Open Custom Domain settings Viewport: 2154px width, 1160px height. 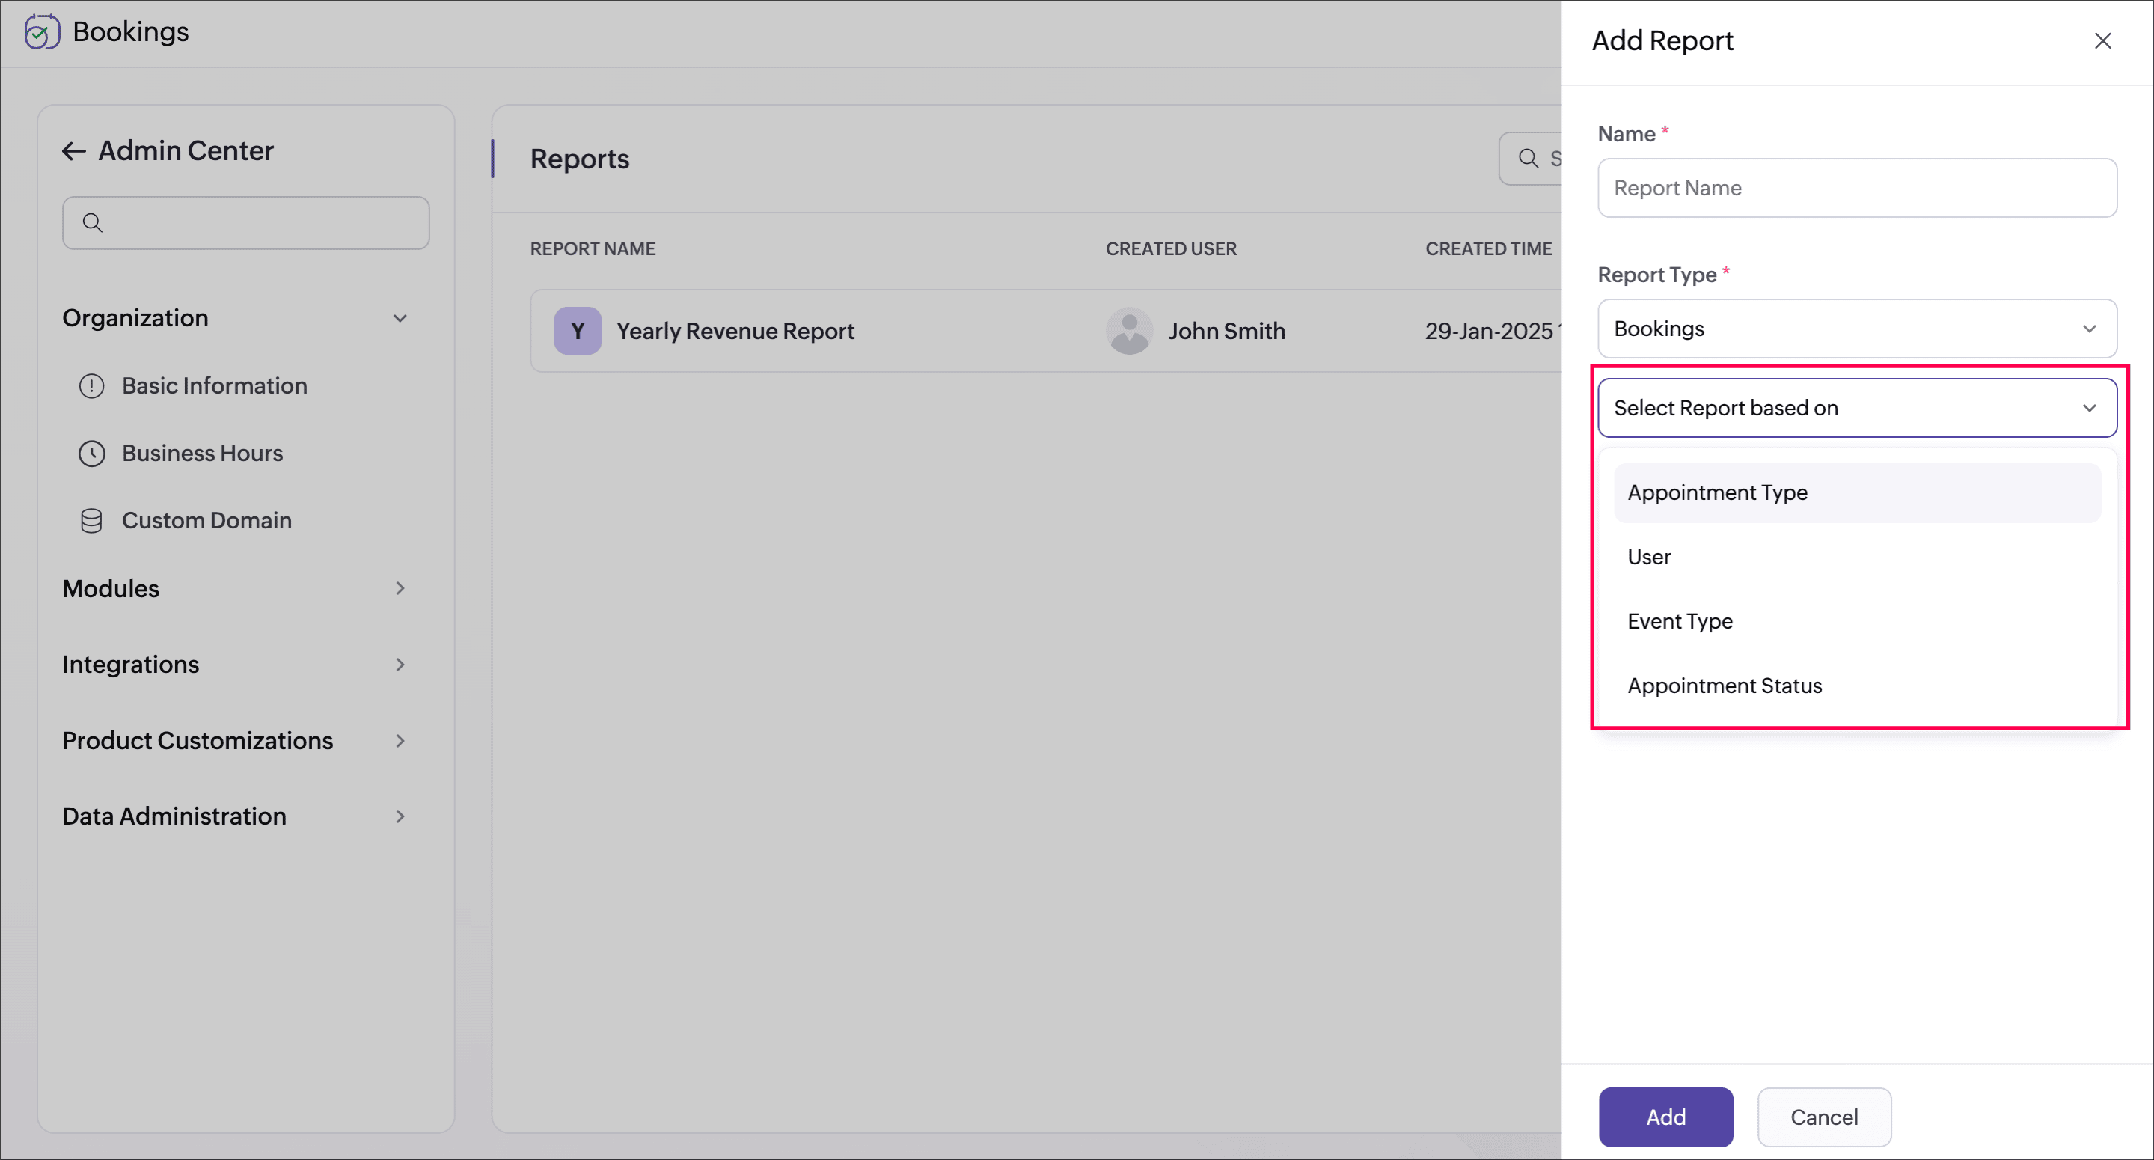pyautogui.click(x=206, y=521)
